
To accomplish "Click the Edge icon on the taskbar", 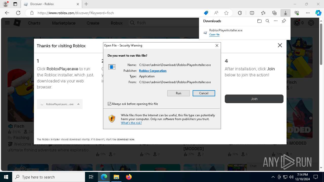I will coord(104,177).
